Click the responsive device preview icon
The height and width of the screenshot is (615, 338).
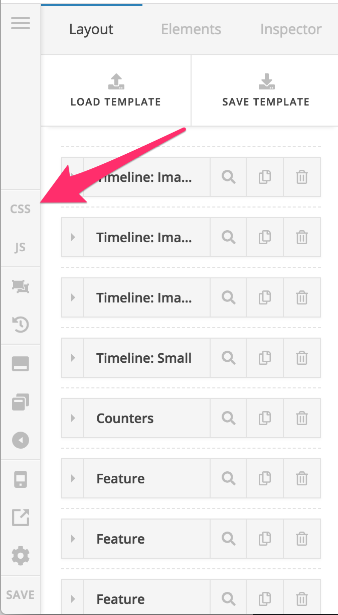coord(21,480)
